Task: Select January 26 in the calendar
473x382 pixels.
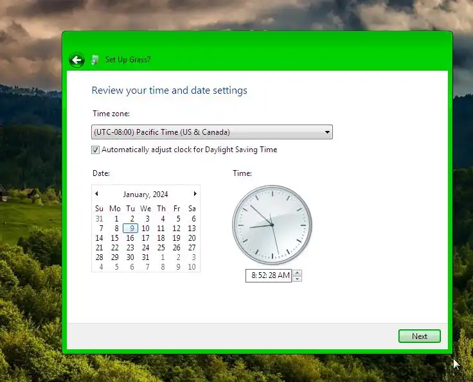Action: pyautogui.click(x=177, y=248)
